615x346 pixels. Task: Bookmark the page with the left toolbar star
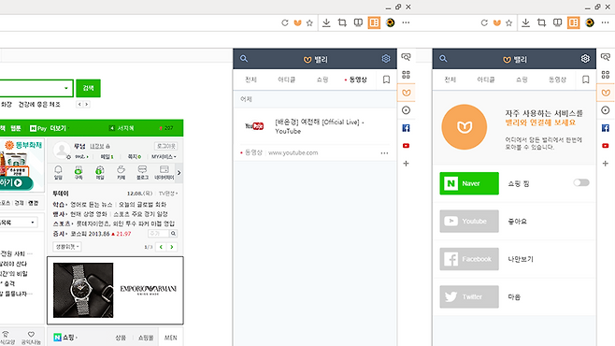[309, 22]
